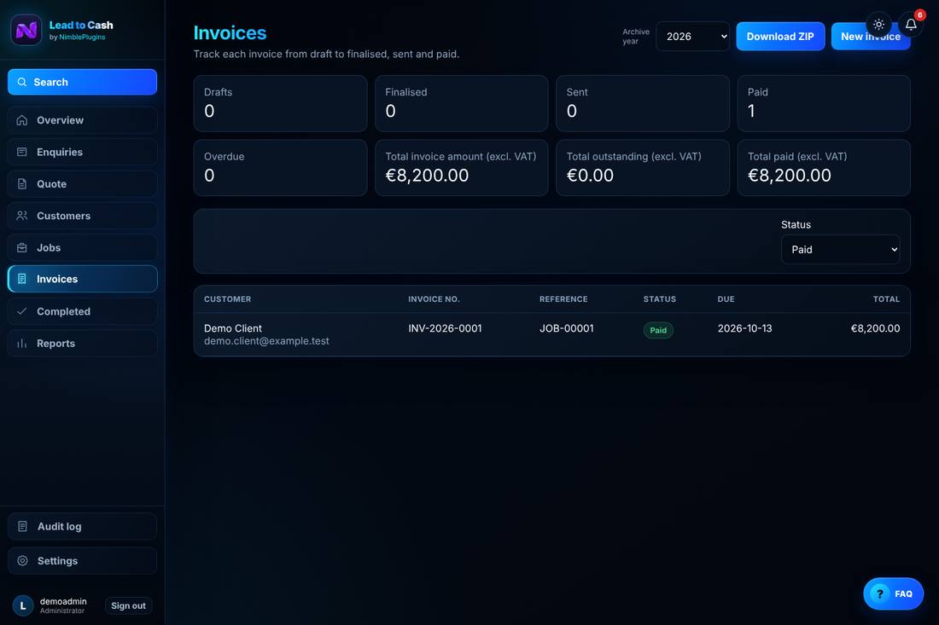939x625 pixels.
Task: Go to the Overview page
Action: [83, 120]
